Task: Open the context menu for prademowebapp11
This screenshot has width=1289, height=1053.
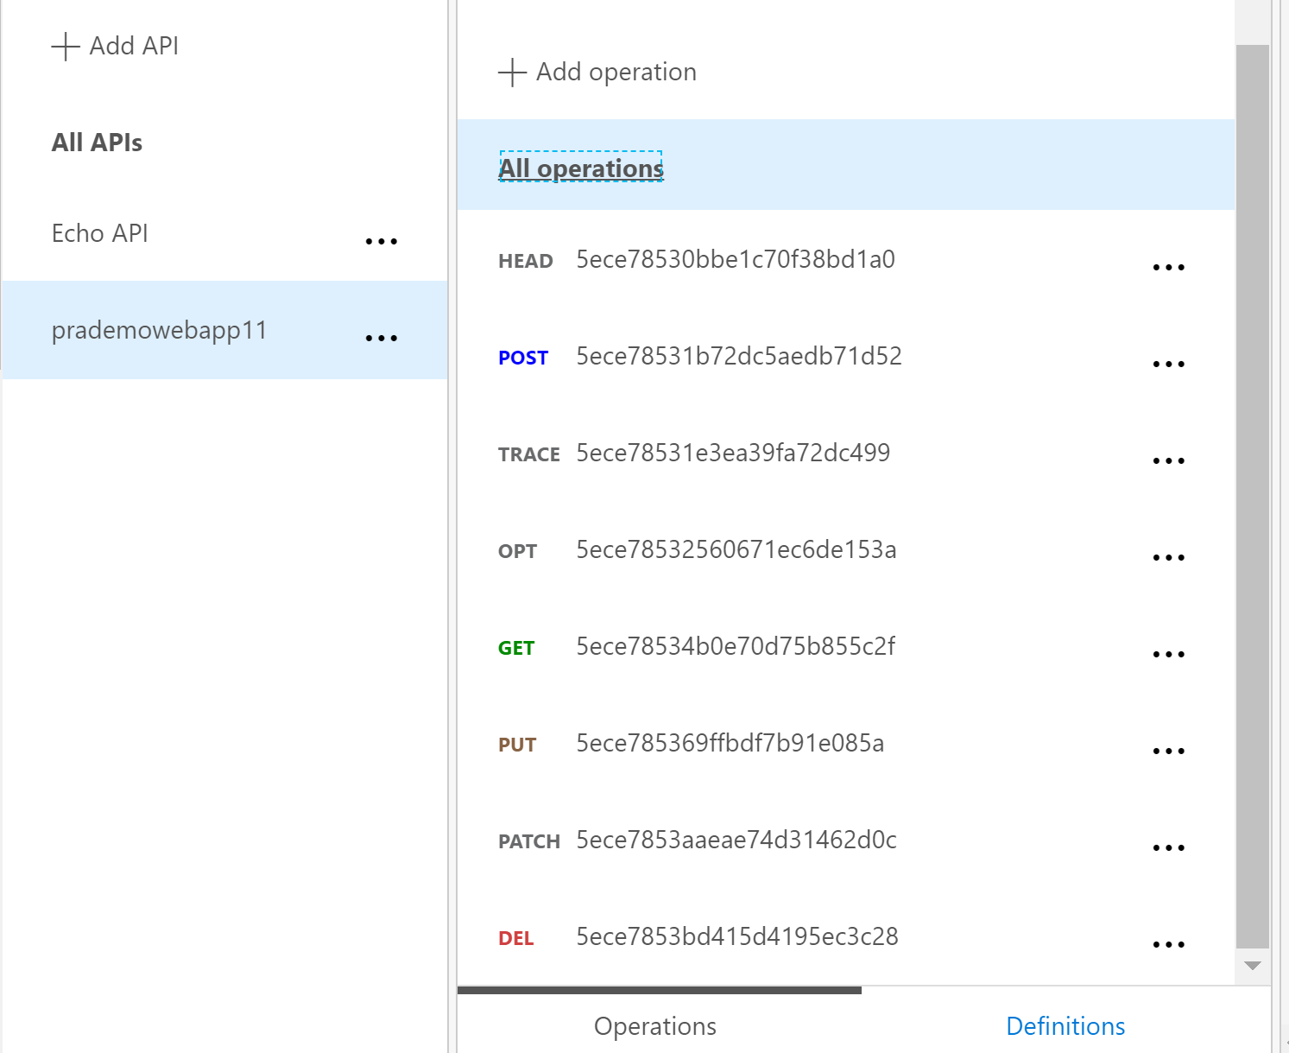Action: click(382, 337)
